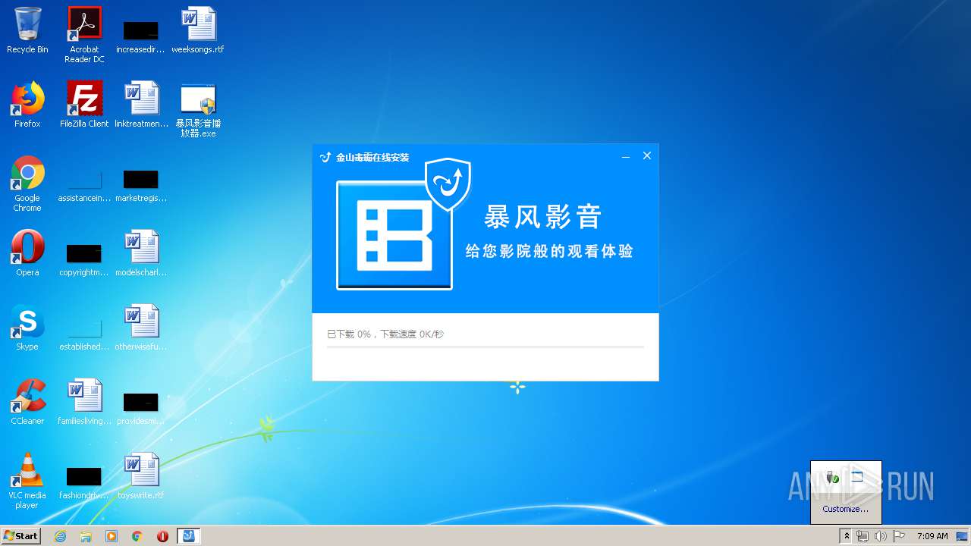Select the increasedir... desktop file
The image size is (971, 546).
click(x=140, y=35)
